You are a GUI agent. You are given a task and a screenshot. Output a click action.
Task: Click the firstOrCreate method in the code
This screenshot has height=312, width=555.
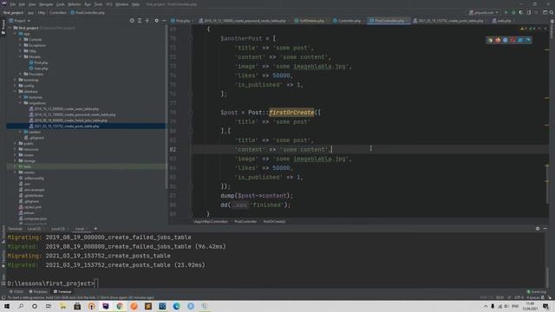coord(291,113)
